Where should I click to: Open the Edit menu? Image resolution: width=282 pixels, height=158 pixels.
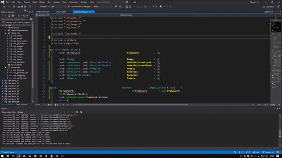(x=13, y=2)
